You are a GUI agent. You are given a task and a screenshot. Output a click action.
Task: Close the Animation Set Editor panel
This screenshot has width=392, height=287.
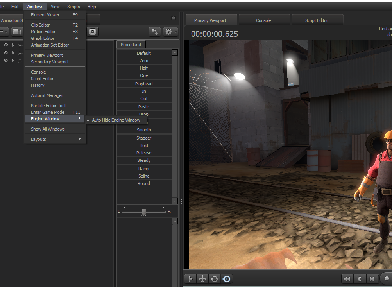(174, 18)
